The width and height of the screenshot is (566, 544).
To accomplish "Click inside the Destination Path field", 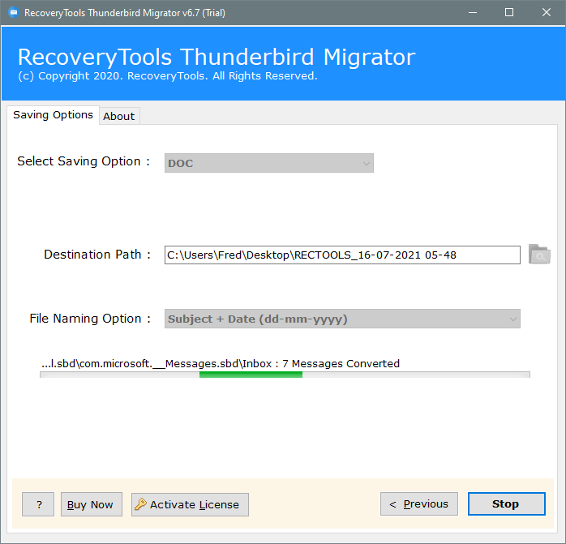I will click(x=342, y=255).
